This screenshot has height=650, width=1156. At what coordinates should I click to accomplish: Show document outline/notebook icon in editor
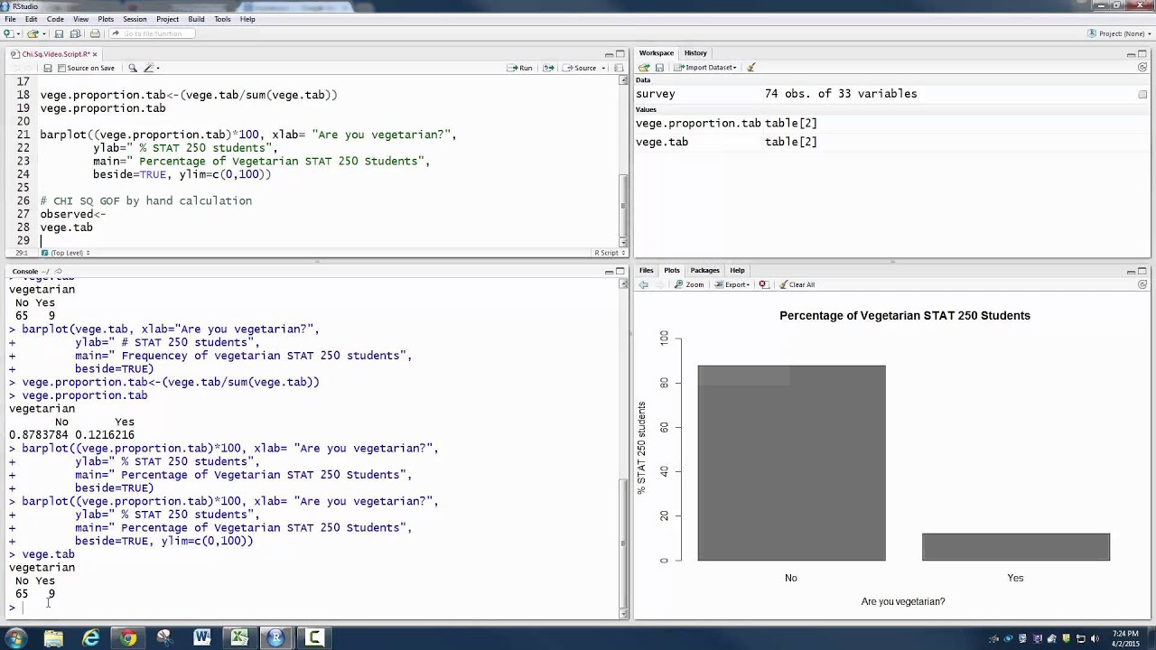pos(619,68)
